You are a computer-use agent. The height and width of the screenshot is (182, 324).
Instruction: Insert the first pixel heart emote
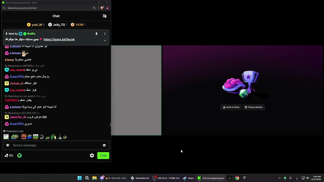coord(6,137)
